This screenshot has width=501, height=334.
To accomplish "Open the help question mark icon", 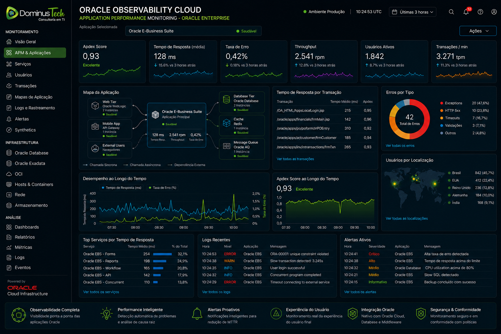I will point(480,12).
